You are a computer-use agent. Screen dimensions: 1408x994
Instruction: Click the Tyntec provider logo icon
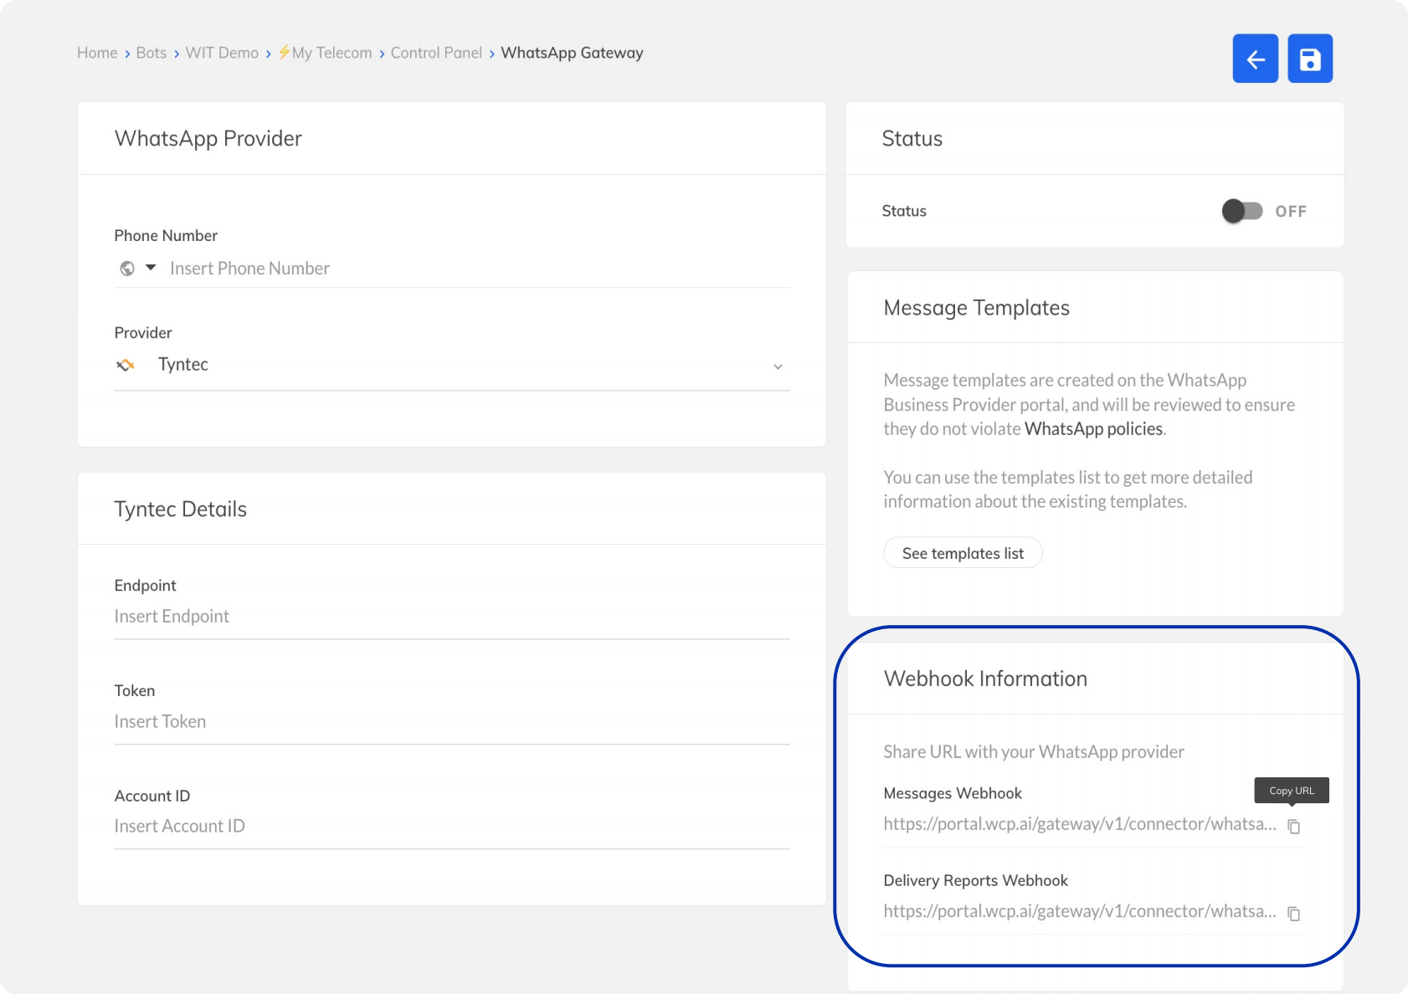[x=126, y=365]
